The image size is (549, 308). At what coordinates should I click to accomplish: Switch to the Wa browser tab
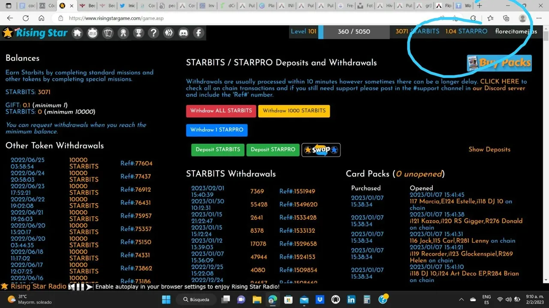(463, 6)
